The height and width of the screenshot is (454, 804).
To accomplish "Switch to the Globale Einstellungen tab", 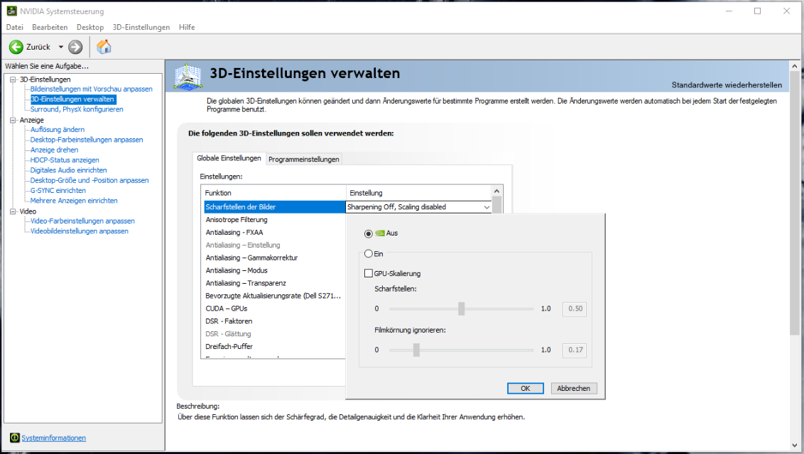I will (x=229, y=158).
